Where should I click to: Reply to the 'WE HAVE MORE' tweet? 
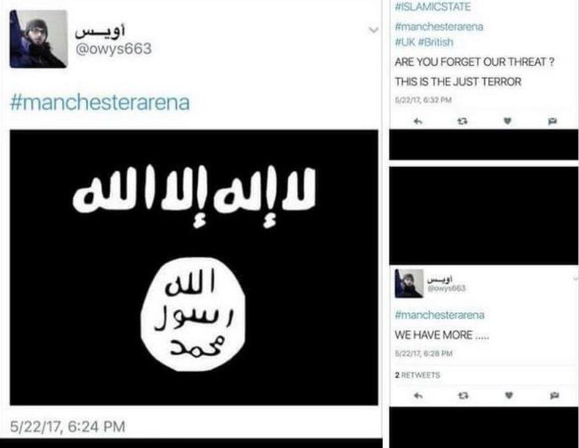418,396
